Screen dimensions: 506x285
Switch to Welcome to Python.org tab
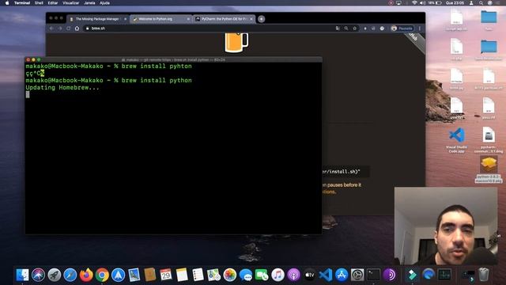tap(161, 19)
